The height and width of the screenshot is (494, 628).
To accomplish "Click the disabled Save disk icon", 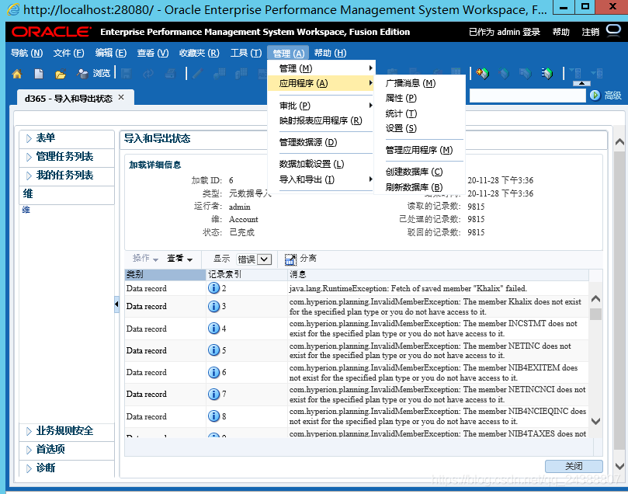I will [127, 73].
